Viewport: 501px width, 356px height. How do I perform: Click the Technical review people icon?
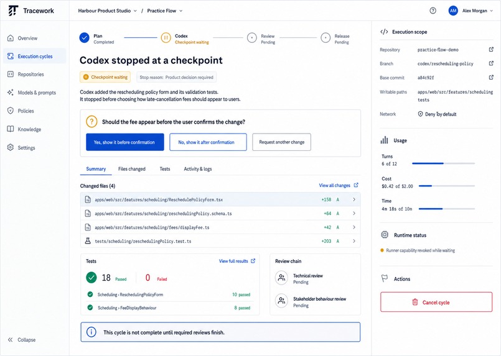coord(281,278)
